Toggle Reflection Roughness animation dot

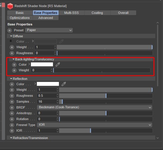[12, 96]
